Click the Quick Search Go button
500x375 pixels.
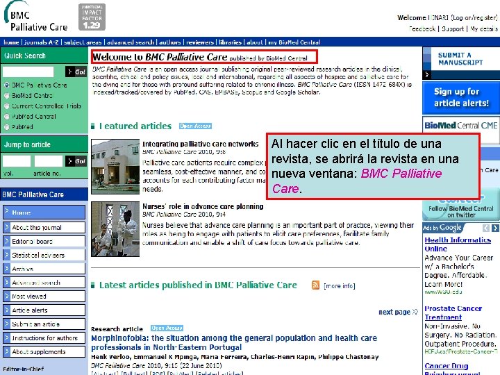coord(76,72)
